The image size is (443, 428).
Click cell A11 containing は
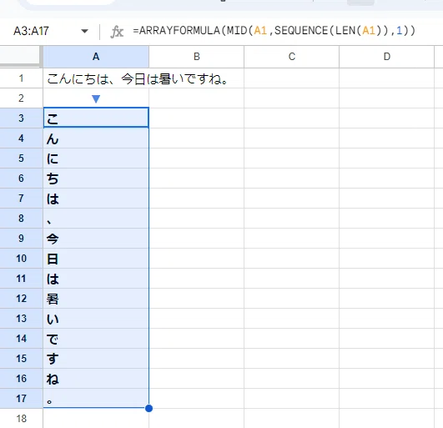[x=96, y=279]
